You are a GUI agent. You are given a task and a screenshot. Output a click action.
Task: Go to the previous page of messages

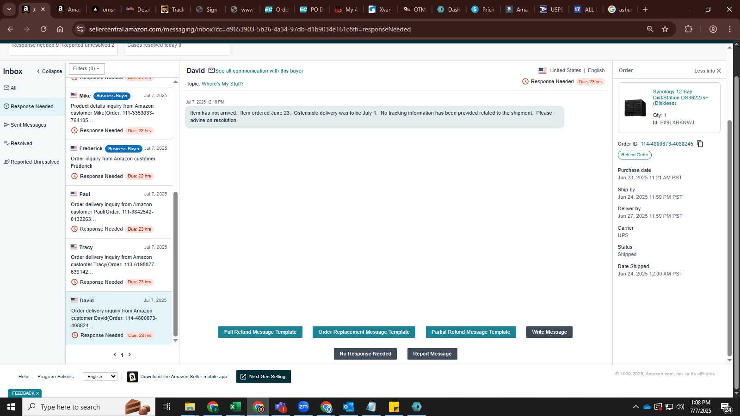tap(115, 355)
